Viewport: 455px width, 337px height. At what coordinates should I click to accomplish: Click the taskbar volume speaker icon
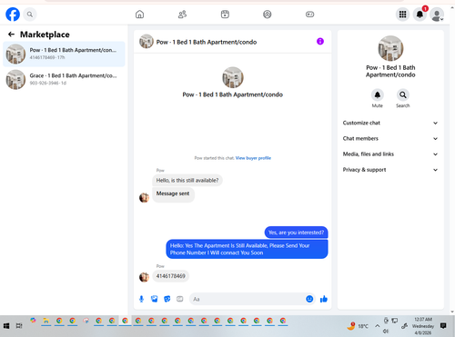386,332
